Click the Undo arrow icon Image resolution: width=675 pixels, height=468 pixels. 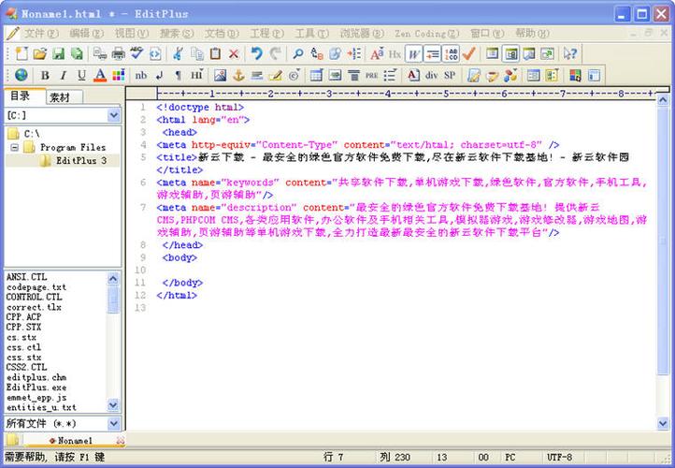point(256,53)
